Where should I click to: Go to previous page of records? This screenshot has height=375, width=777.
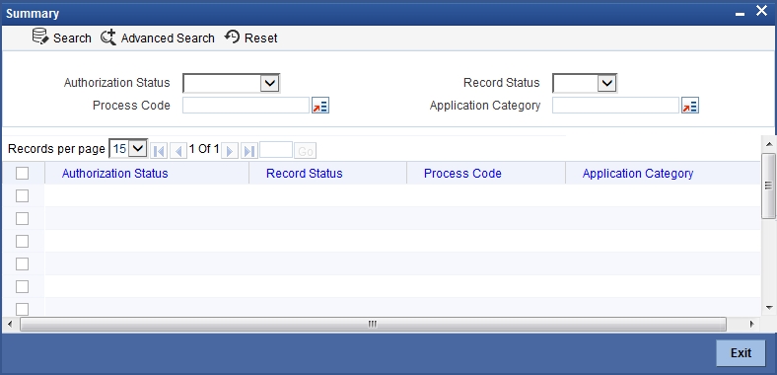coord(177,150)
